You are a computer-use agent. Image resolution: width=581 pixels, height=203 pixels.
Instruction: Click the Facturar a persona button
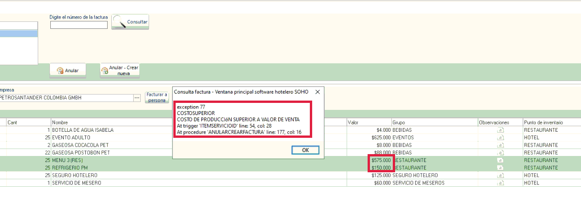pyautogui.click(x=157, y=97)
